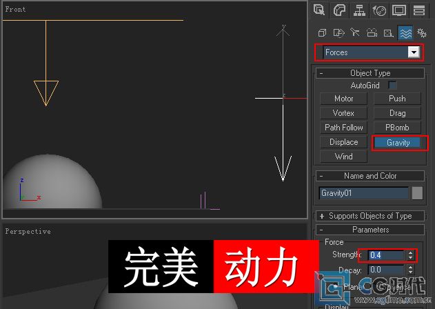Open the Display command panel tab
The image size is (435, 309).
(x=399, y=10)
